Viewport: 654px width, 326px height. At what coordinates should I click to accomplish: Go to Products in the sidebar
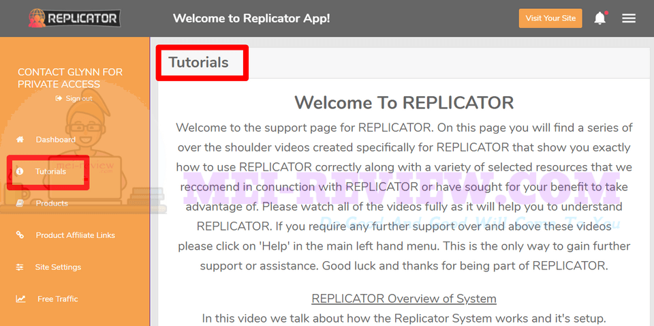pyautogui.click(x=52, y=203)
